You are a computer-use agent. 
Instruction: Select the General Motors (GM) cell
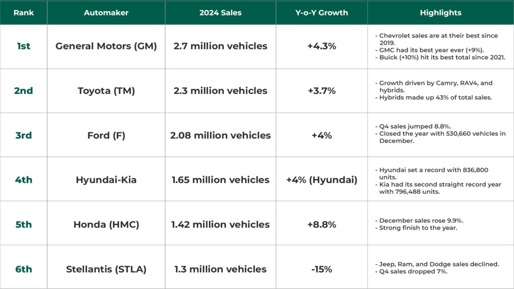(x=105, y=46)
